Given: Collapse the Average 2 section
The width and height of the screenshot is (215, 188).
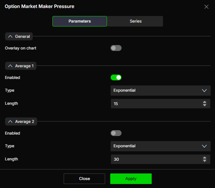Looking at the screenshot, I should point(21,121).
